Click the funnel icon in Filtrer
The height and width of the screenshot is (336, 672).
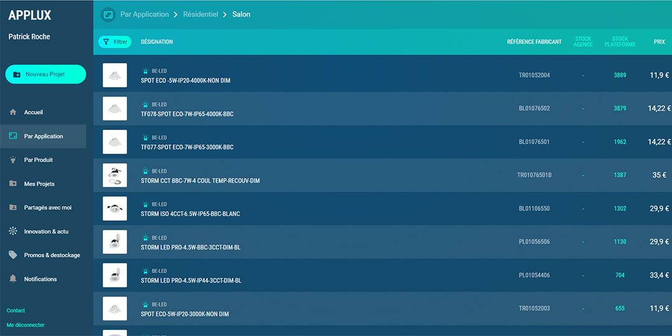point(106,42)
